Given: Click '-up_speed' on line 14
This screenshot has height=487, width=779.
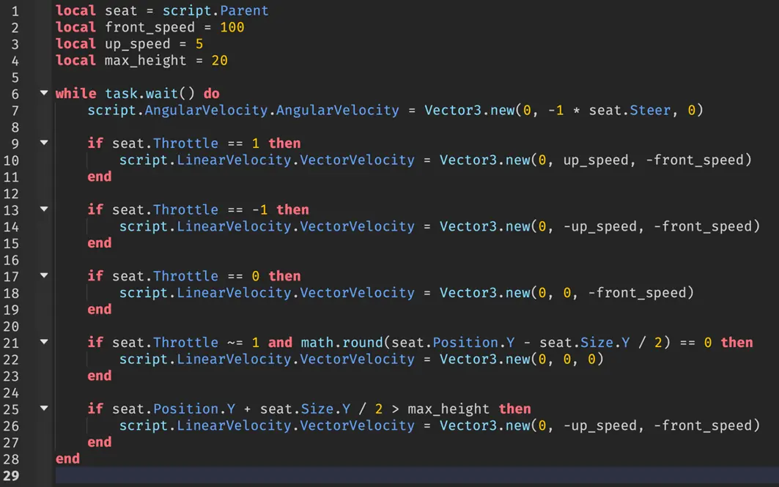Looking at the screenshot, I should (x=600, y=226).
